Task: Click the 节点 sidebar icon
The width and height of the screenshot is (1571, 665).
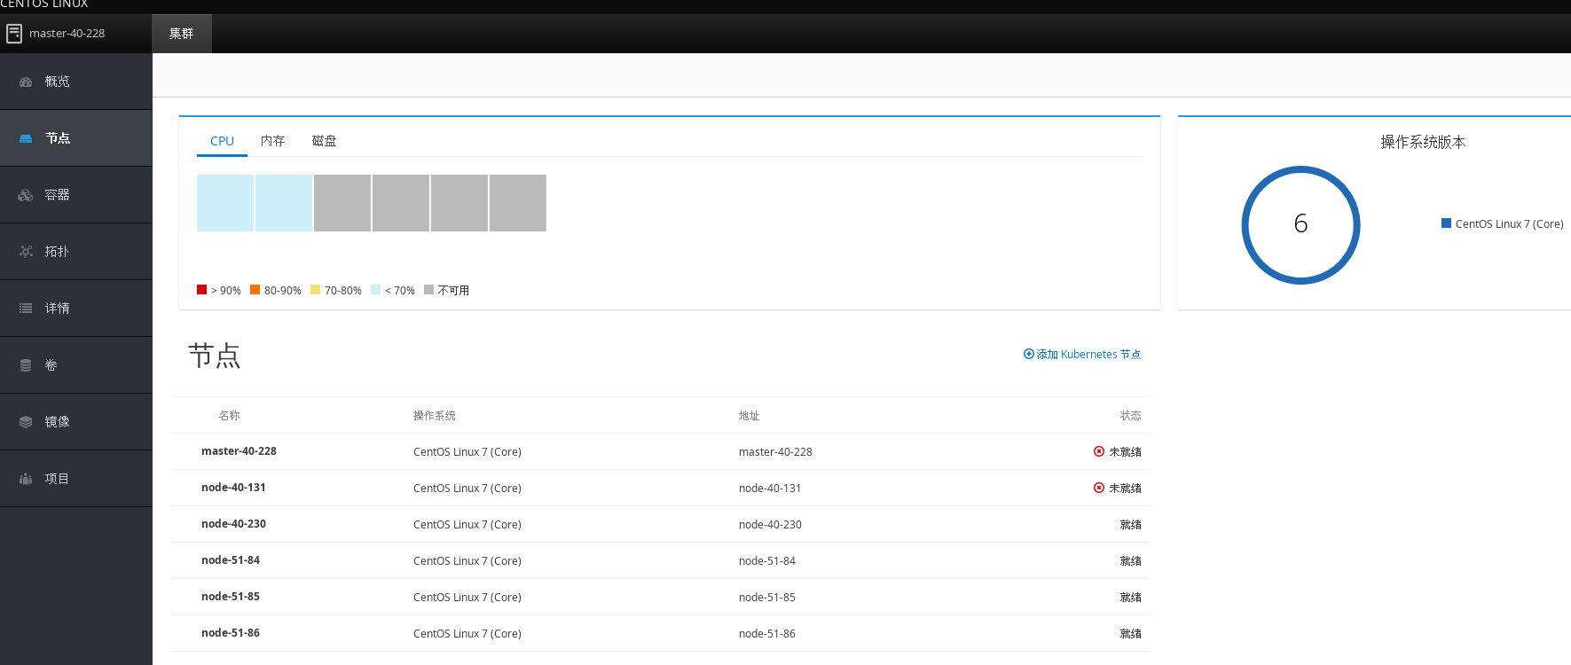Action: tap(26, 138)
